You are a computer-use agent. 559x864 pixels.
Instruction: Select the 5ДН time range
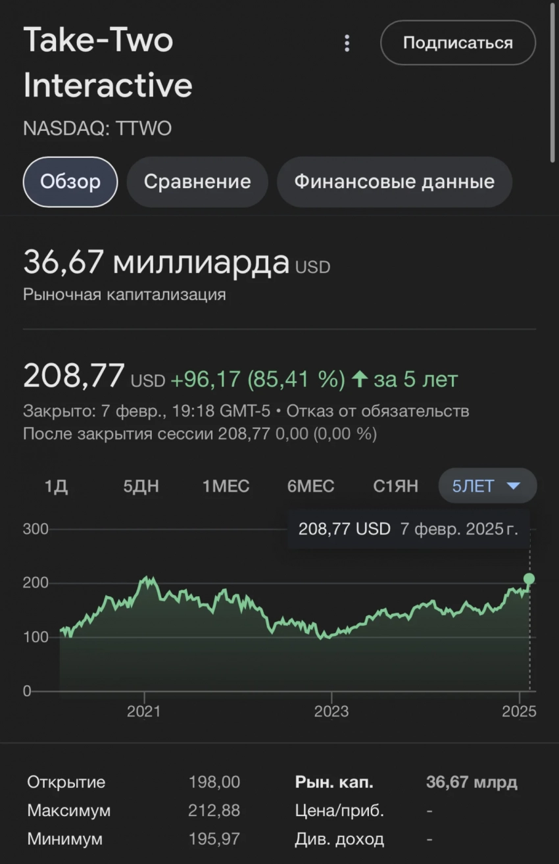click(x=141, y=486)
